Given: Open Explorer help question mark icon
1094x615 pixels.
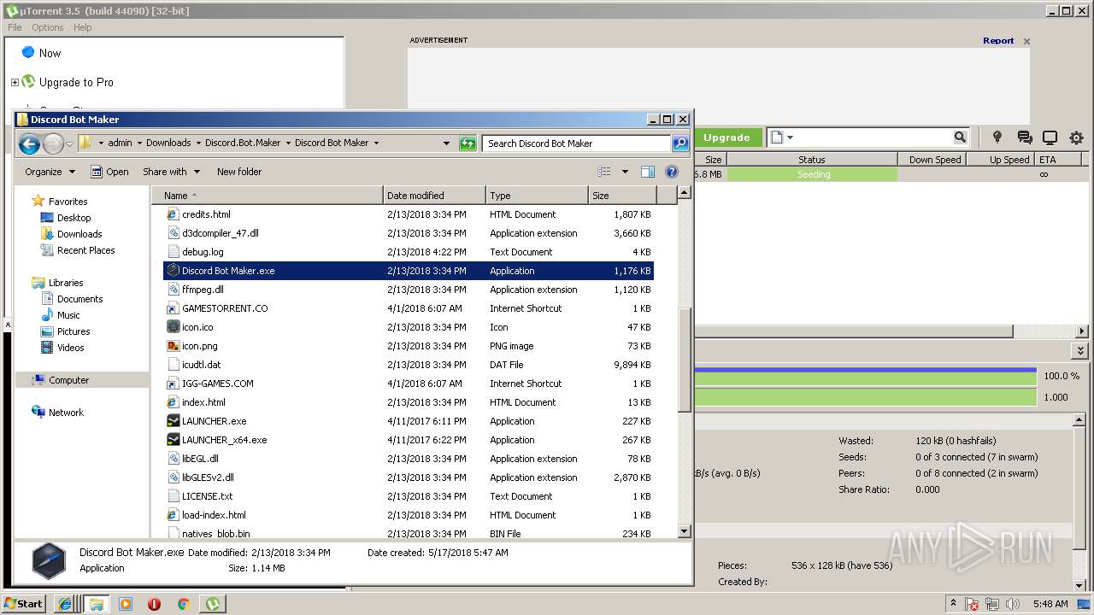Looking at the screenshot, I should (672, 172).
